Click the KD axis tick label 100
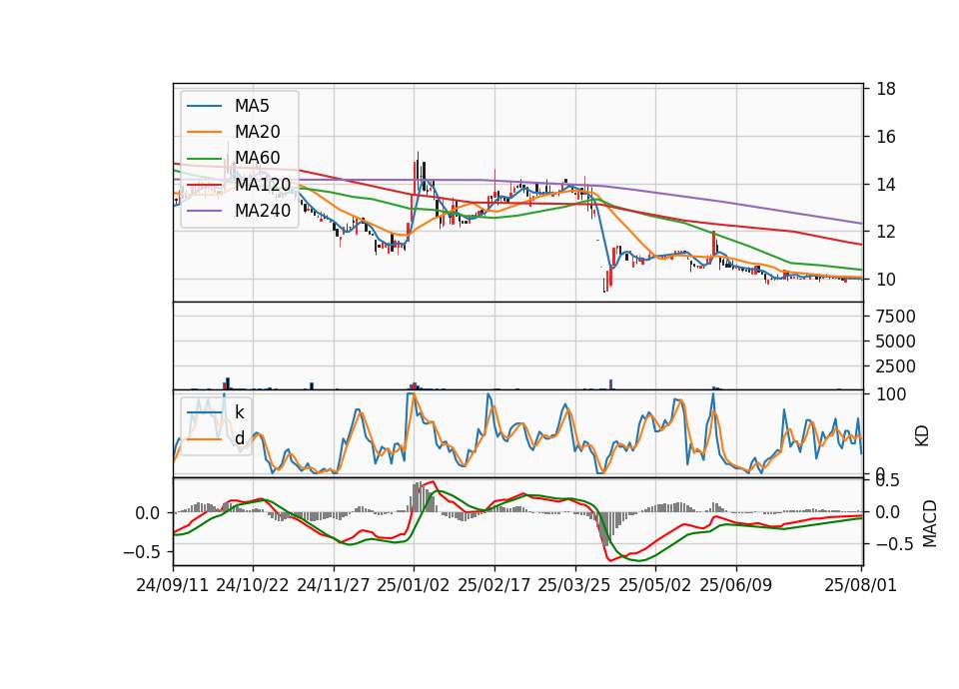 891,395
